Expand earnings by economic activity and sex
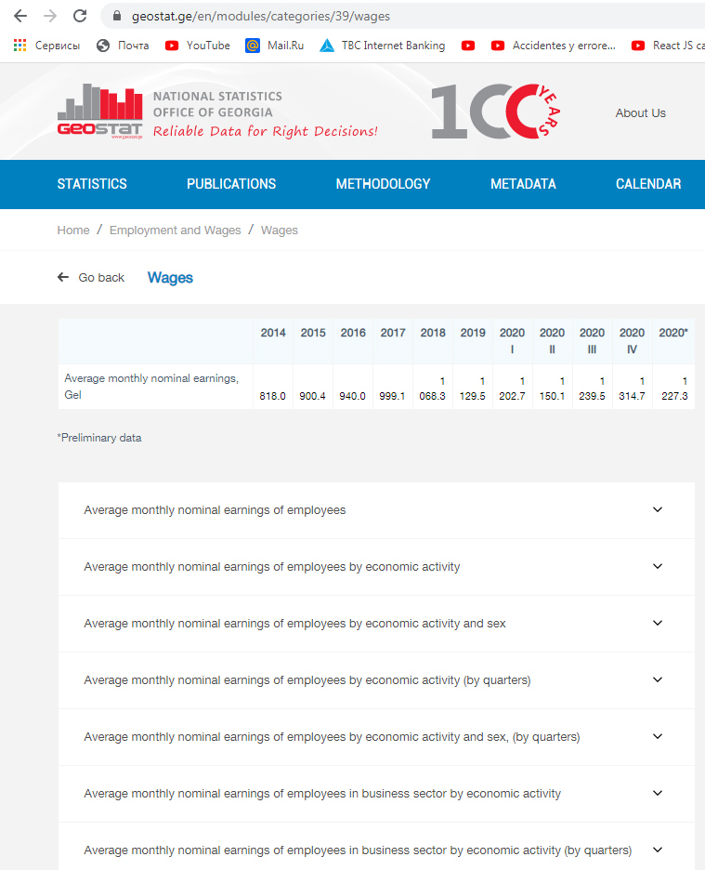 tap(376, 624)
